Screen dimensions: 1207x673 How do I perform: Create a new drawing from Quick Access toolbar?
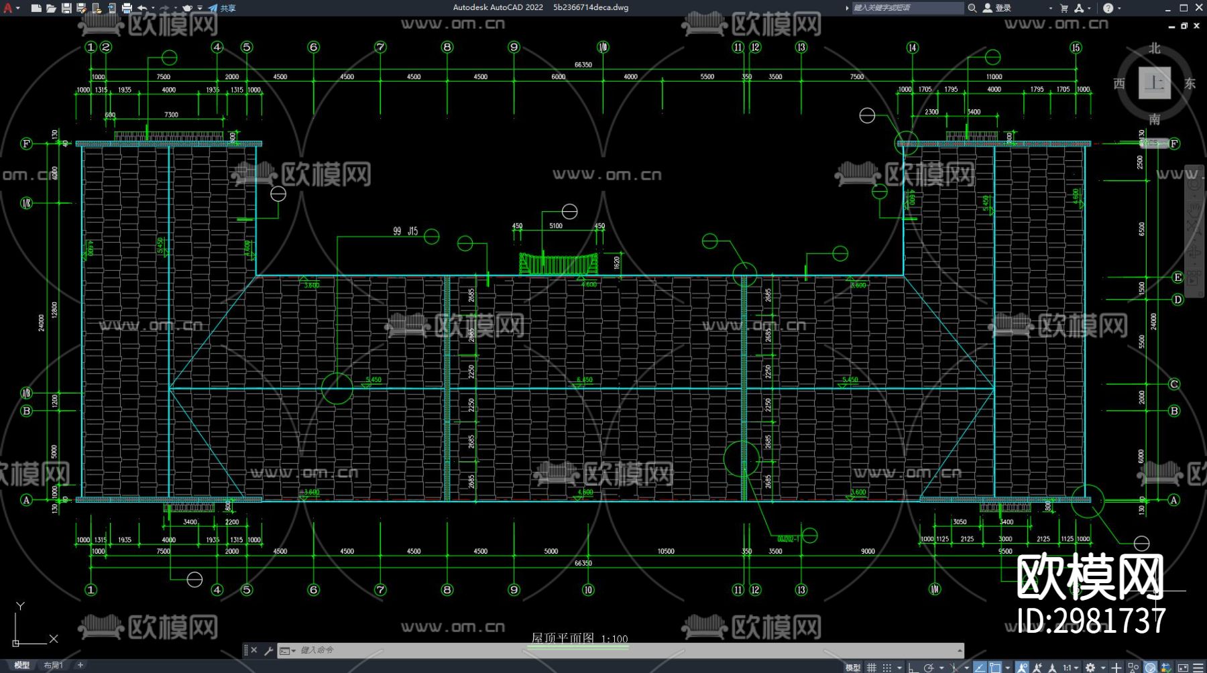[x=36, y=8]
